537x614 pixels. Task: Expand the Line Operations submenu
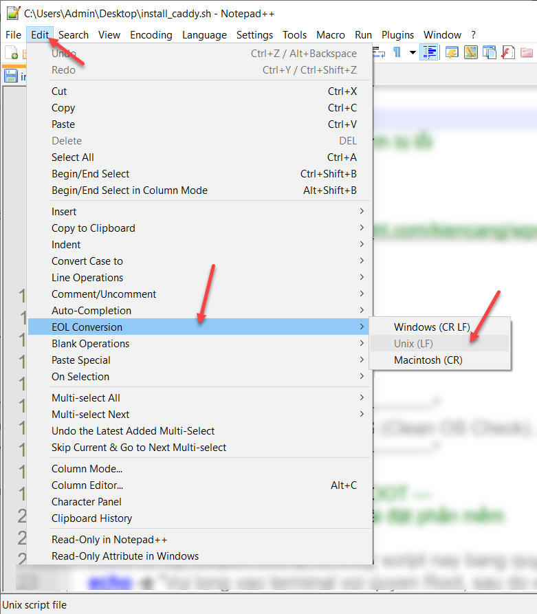click(x=87, y=278)
